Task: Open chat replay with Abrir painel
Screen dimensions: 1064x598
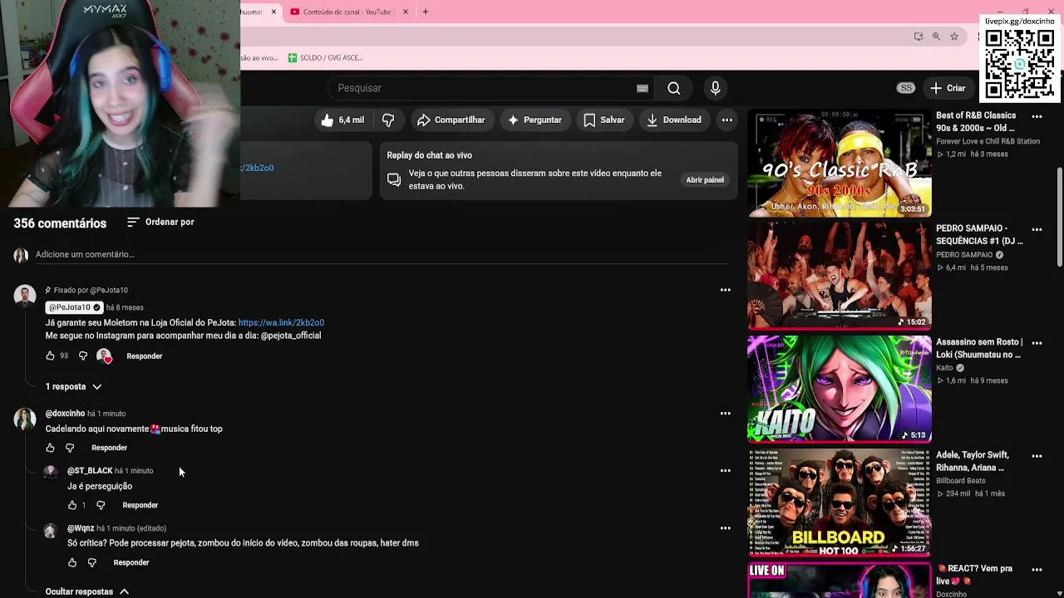Action: tap(705, 180)
